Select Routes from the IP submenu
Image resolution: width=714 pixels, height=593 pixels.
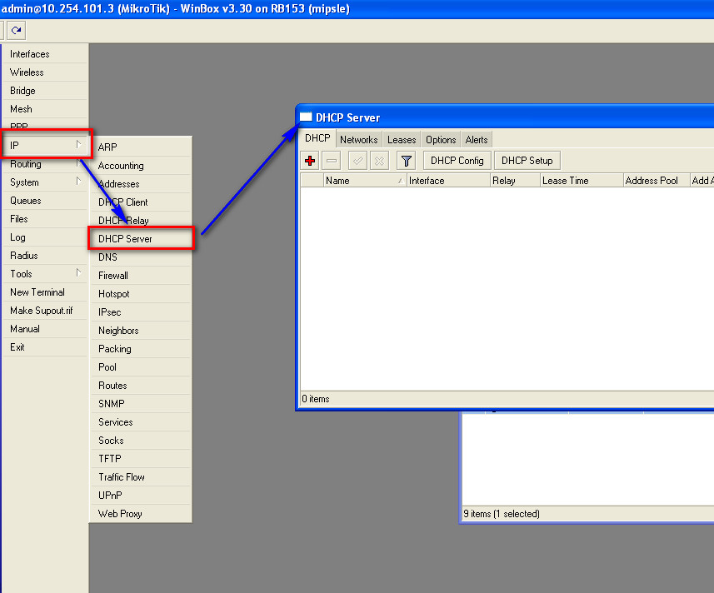(x=141, y=386)
